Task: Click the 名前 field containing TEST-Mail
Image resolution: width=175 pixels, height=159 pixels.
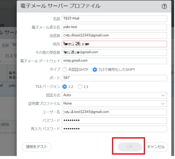Action: pos(114,19)
